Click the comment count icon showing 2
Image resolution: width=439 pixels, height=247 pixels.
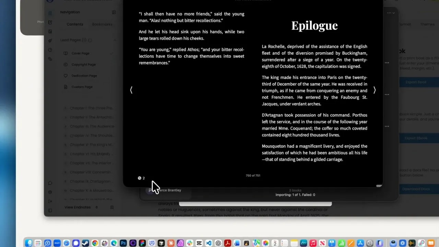141,178
